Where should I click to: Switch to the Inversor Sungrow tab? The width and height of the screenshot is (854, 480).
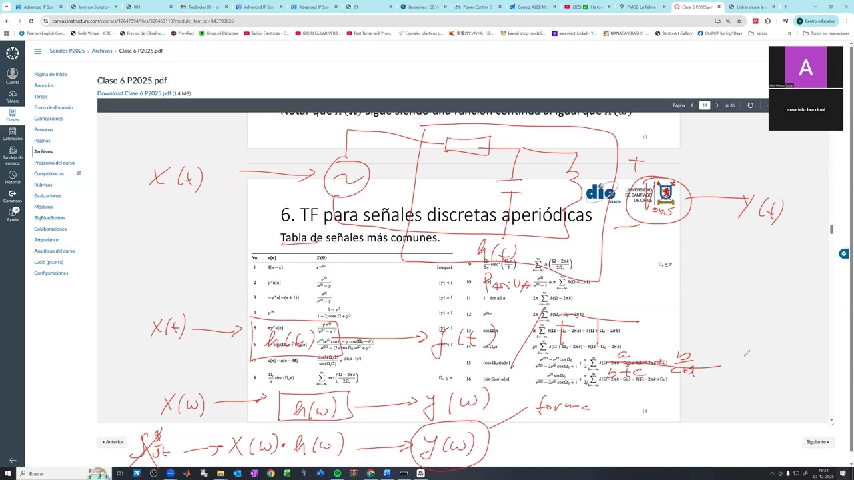tap(94, 7)
